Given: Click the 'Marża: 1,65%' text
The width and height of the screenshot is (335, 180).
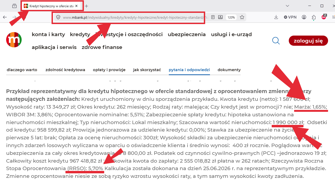Looking at the screenshot, I should pos(310,107).
